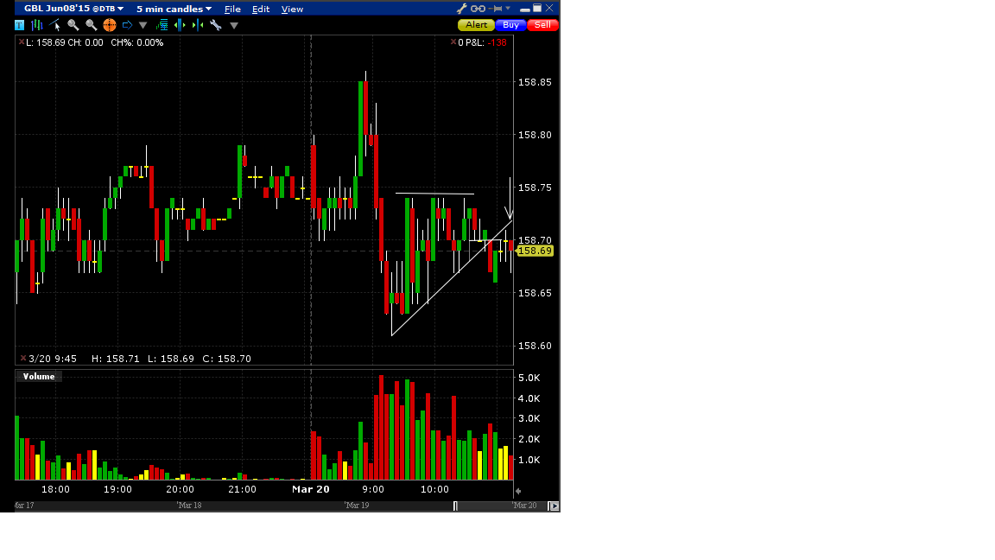The height and width of the screenshot is (560, 995).
Task: Click the H: 158.71 value
Action: (116, 359)
